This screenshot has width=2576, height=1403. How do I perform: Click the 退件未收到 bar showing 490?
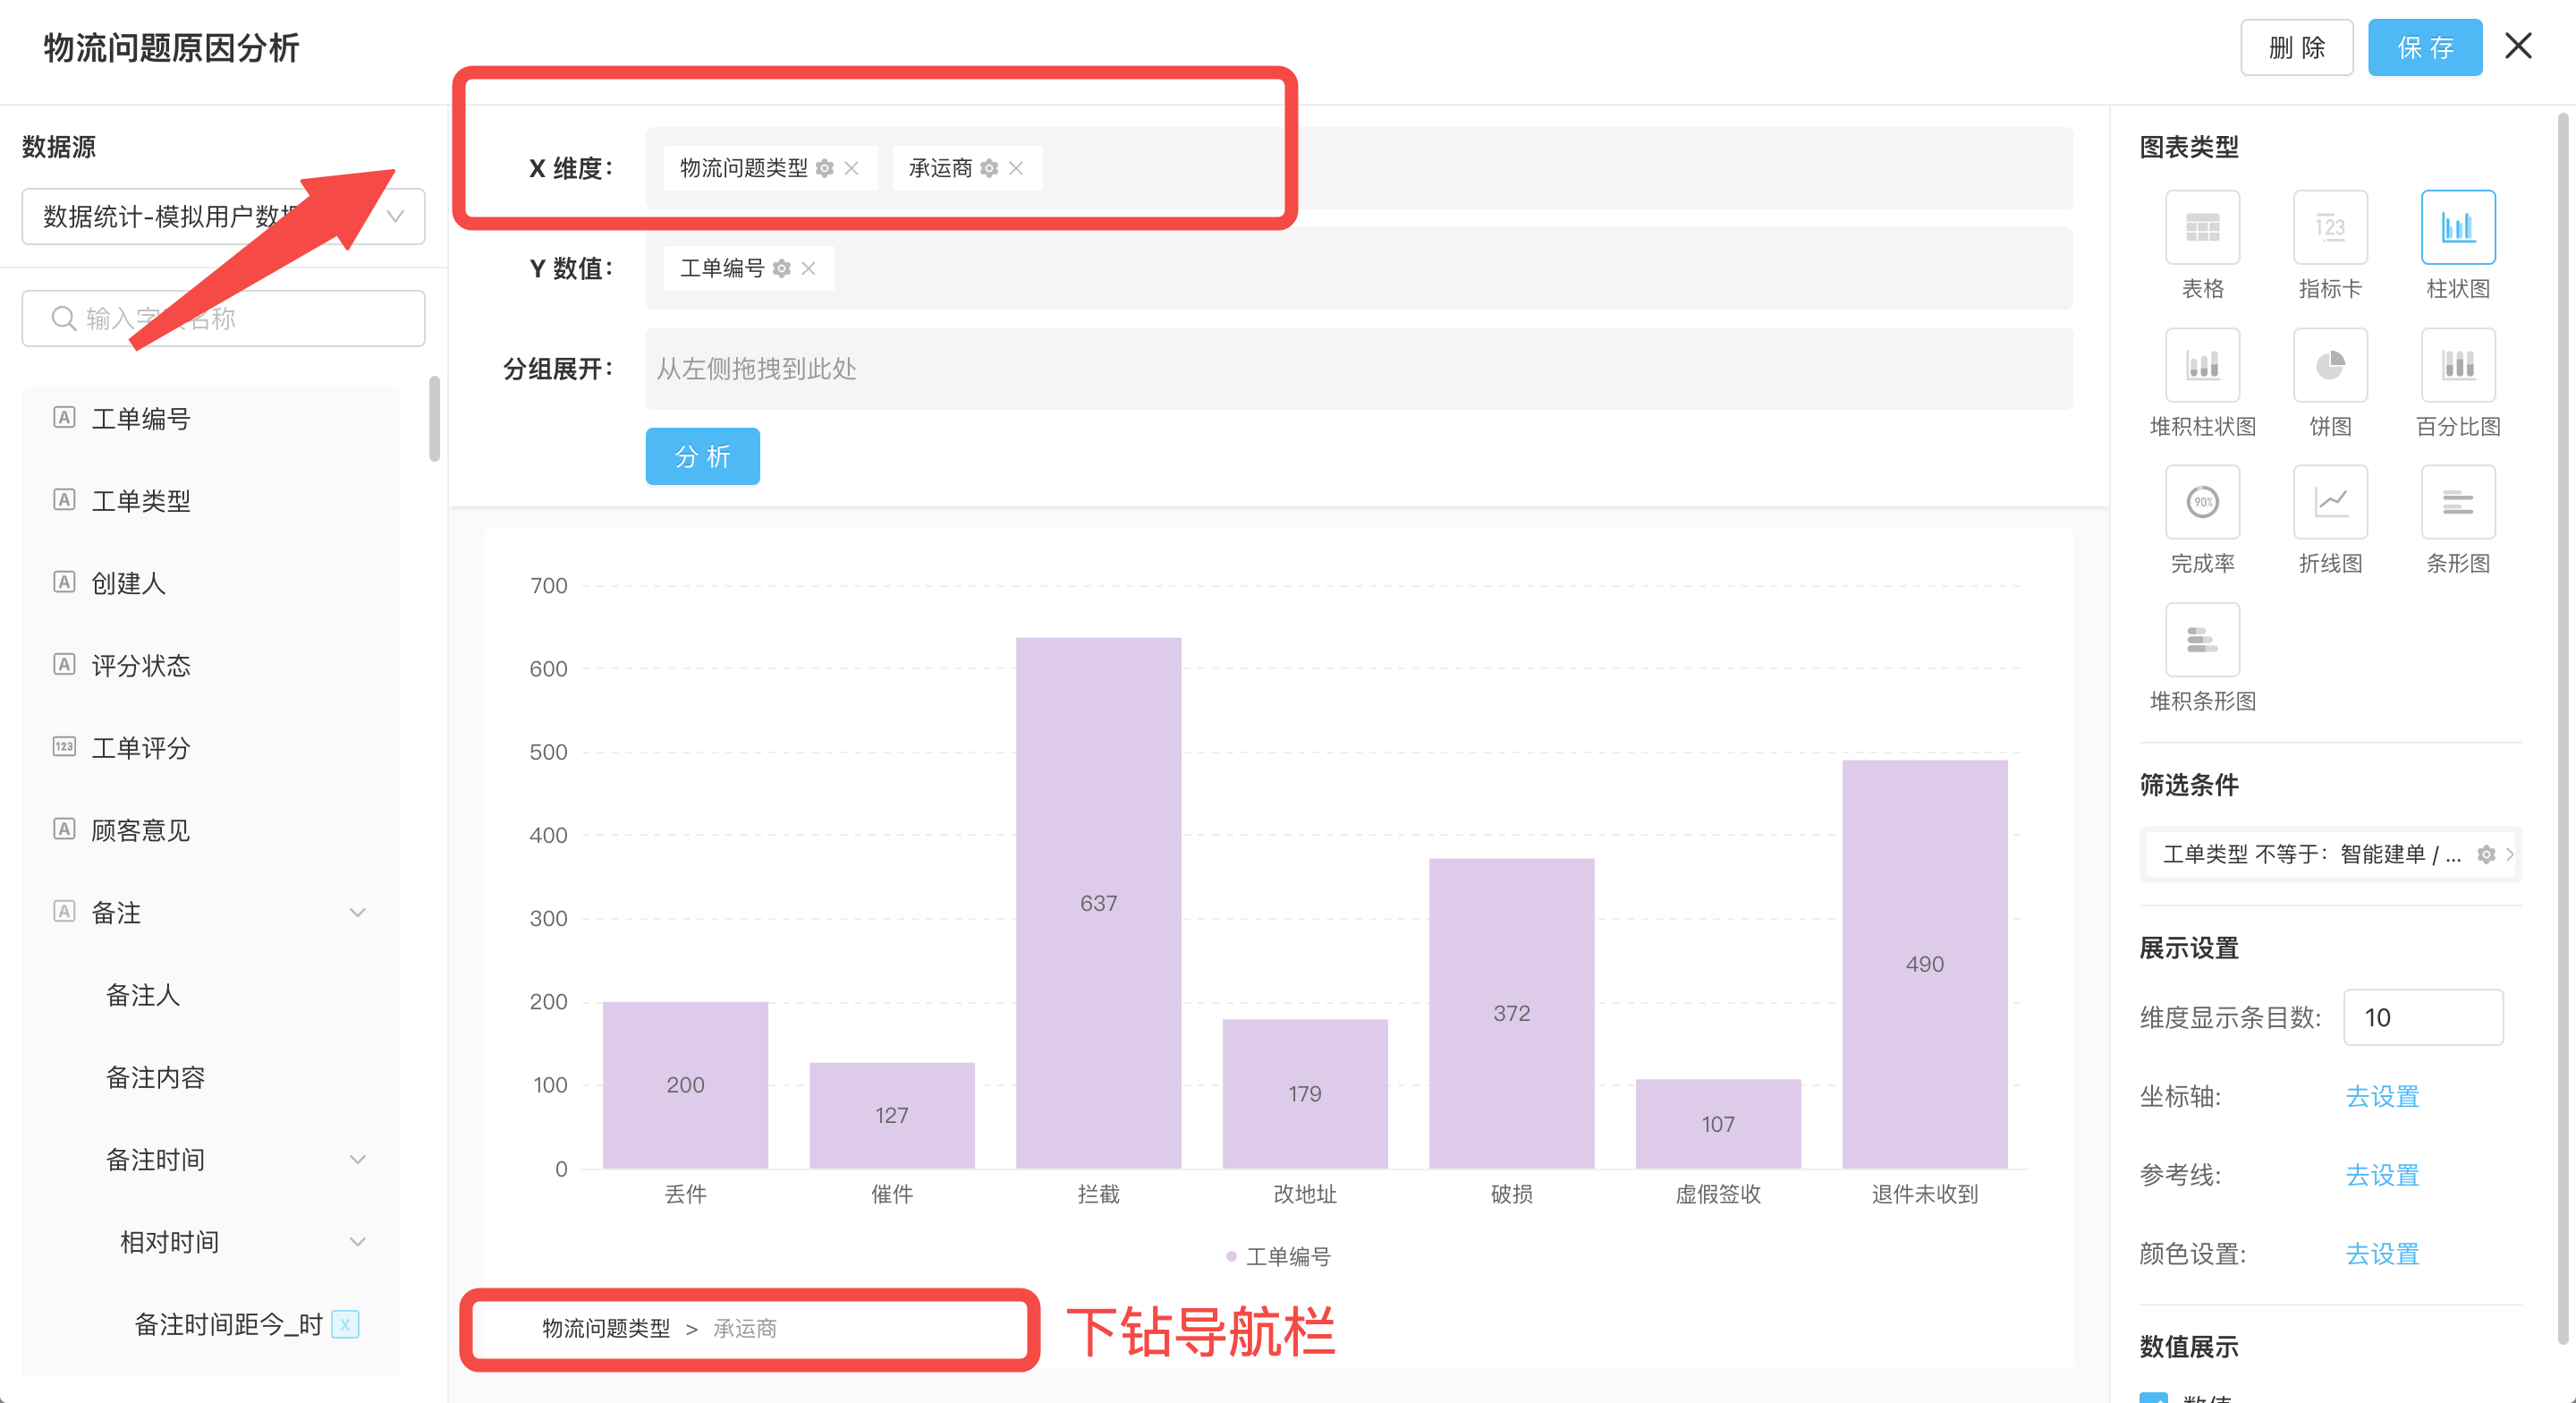click(x=1924, y=964)
